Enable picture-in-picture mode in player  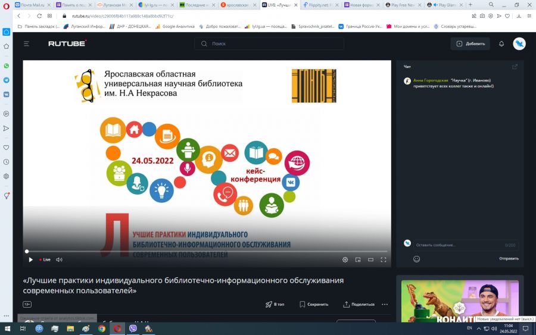pyautogui.click(x=358, y=259)
